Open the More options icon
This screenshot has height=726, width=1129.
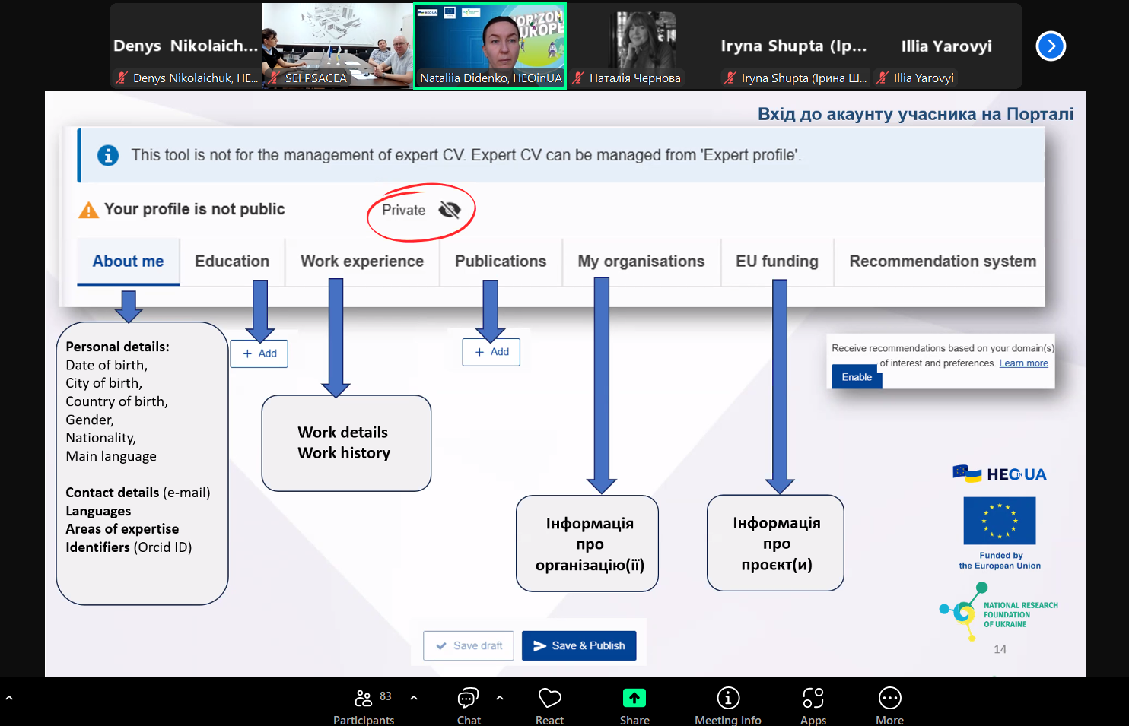pos(889,698)
